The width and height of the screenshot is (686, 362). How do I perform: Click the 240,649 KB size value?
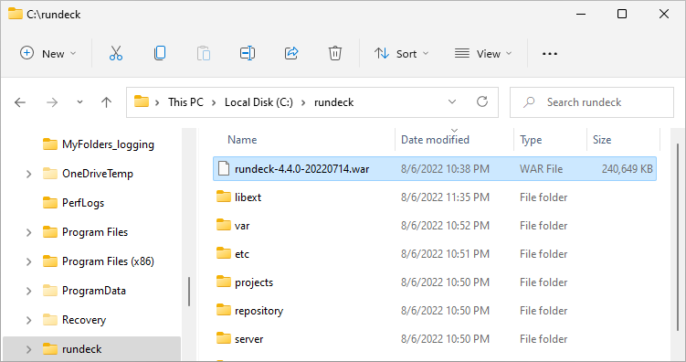coord(627,169)
